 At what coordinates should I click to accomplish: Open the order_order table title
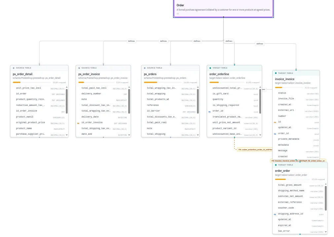tap(282, 171)
